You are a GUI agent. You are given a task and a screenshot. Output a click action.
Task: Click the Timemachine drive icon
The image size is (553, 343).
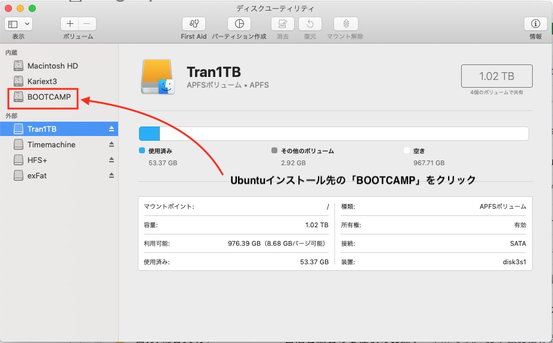(18, 144)
